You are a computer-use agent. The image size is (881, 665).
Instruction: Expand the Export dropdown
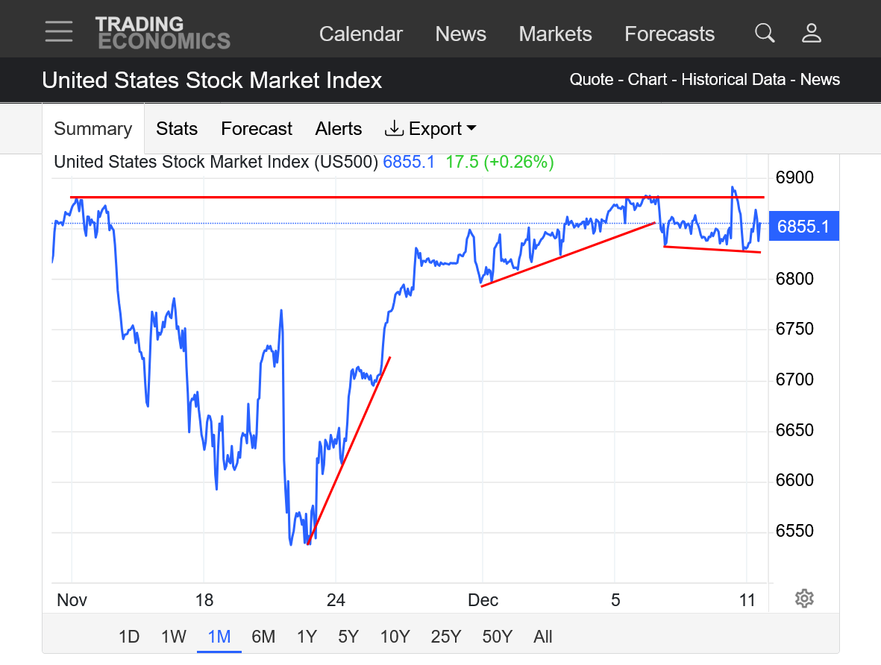tap(430, 129)
